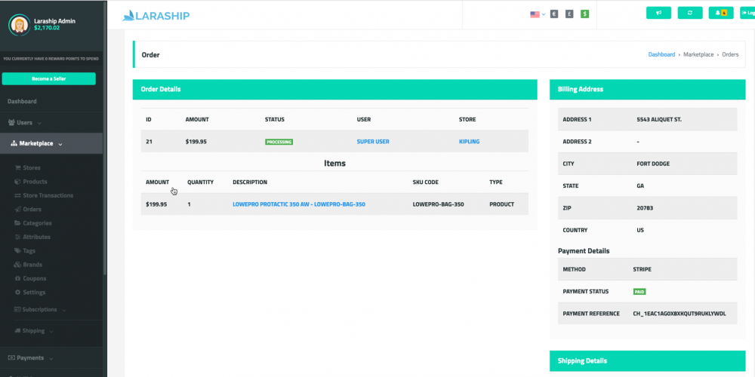755x377 pixels.
Task: Click the Become a Seller button
Action: pyautogui.click(x=48, y=79)
